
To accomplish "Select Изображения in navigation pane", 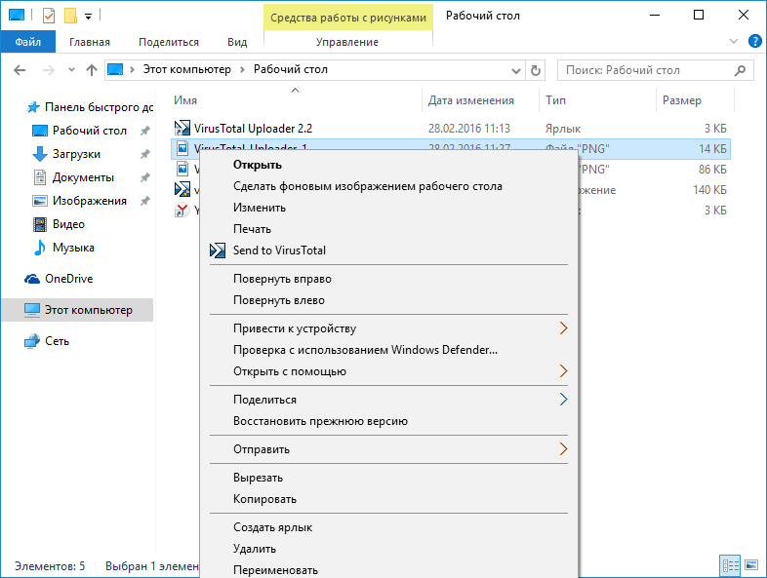I will [x=90, y=201].
